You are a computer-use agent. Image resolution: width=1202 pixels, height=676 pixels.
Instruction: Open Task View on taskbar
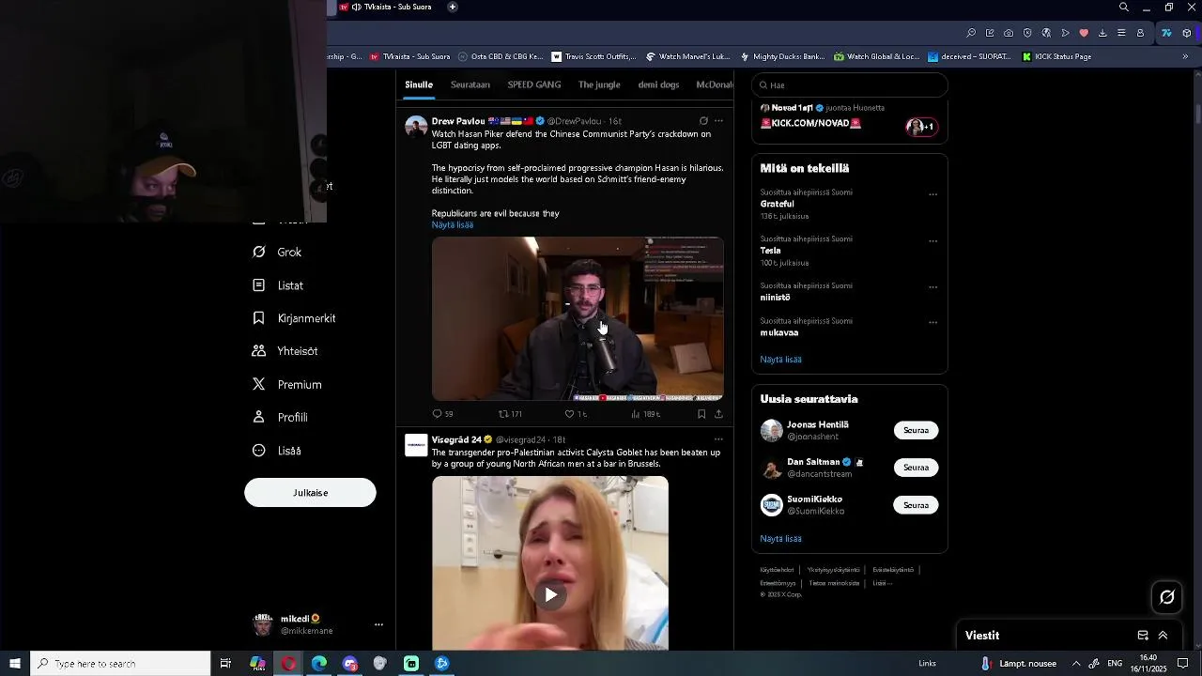click(225, 664)
